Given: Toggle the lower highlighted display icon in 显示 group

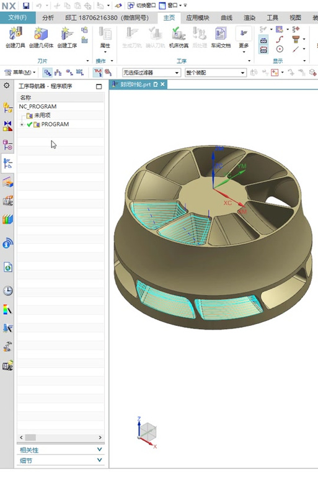Looking at the screenshot, I should [263, 49].
